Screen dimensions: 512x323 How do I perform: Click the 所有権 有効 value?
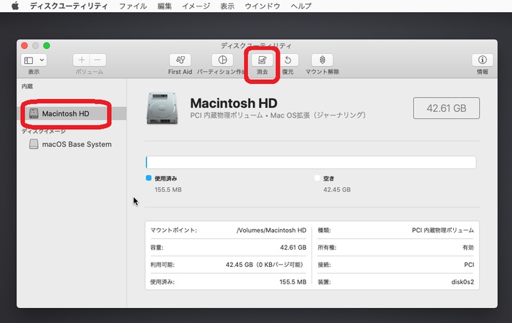(x=468, y=248)
